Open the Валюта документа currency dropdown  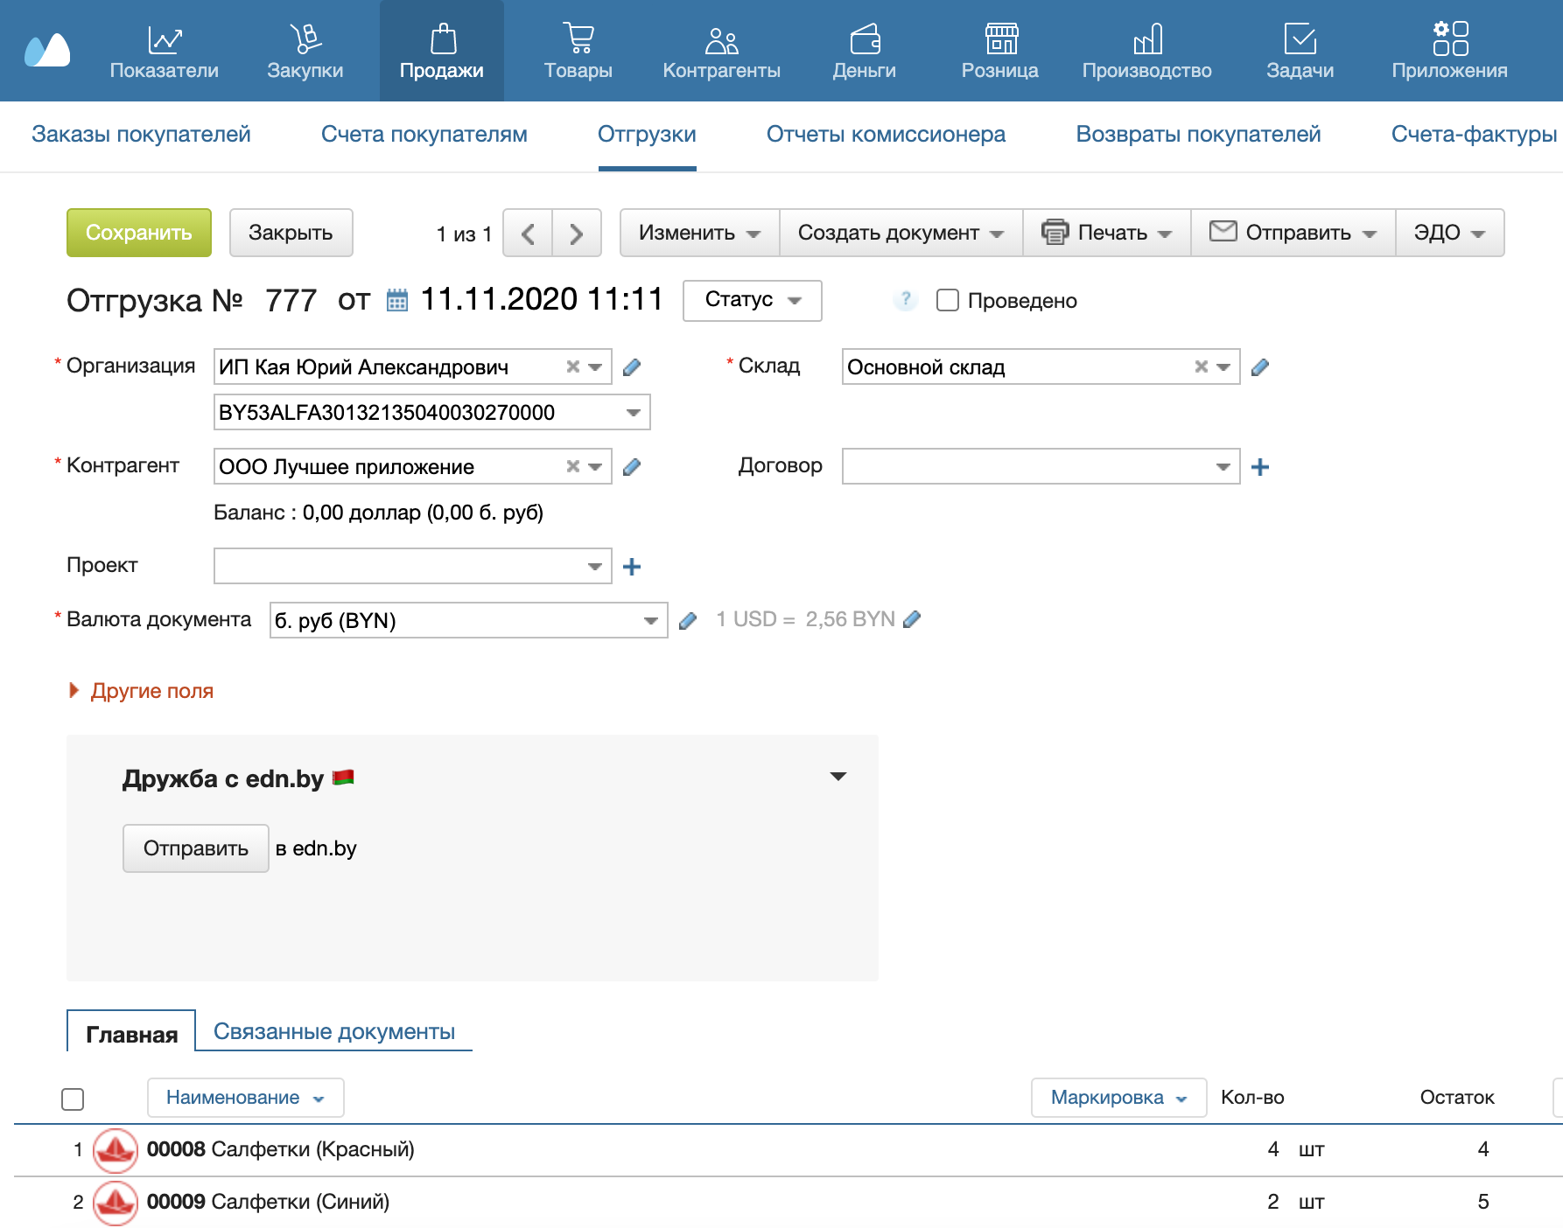[468, 620]
